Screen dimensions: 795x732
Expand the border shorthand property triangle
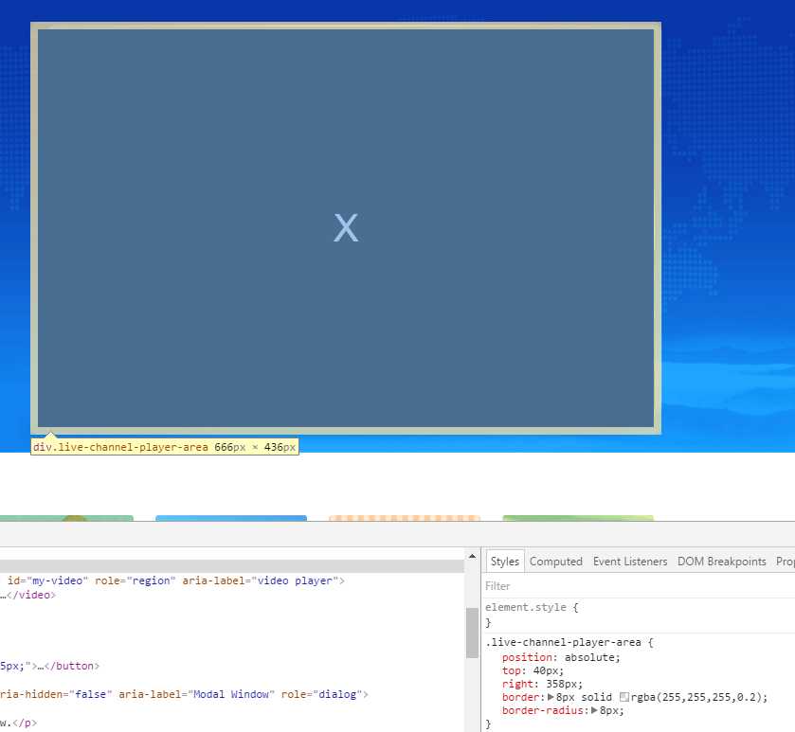pos(551,697)
